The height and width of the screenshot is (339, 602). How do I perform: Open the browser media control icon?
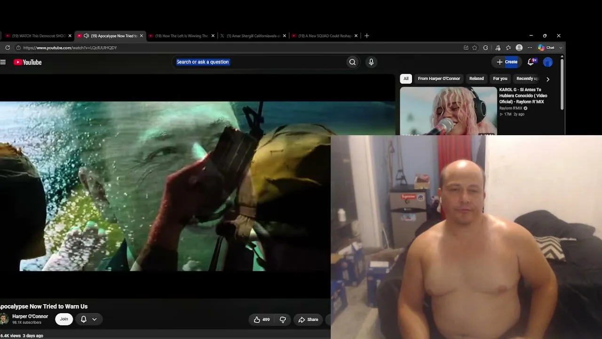tap(498, 48)
